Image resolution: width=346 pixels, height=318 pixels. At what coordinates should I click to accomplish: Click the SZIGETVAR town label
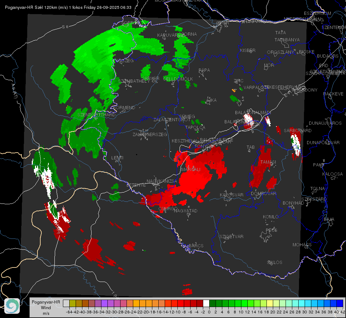231,237
